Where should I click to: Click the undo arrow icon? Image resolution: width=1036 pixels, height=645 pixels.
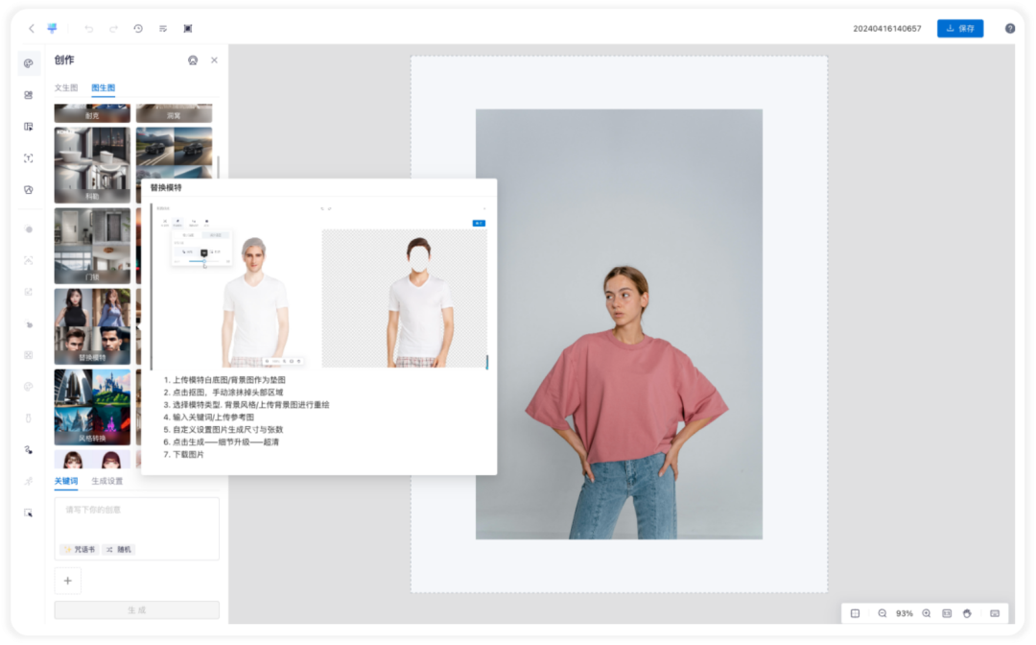89,29
